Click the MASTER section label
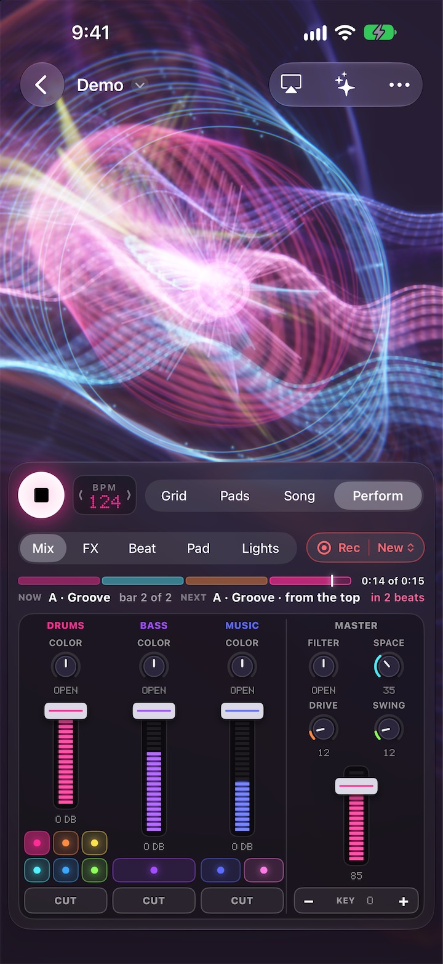Image resolution: width=443 pixels, height=964 pixels. [x=356, y=626]
